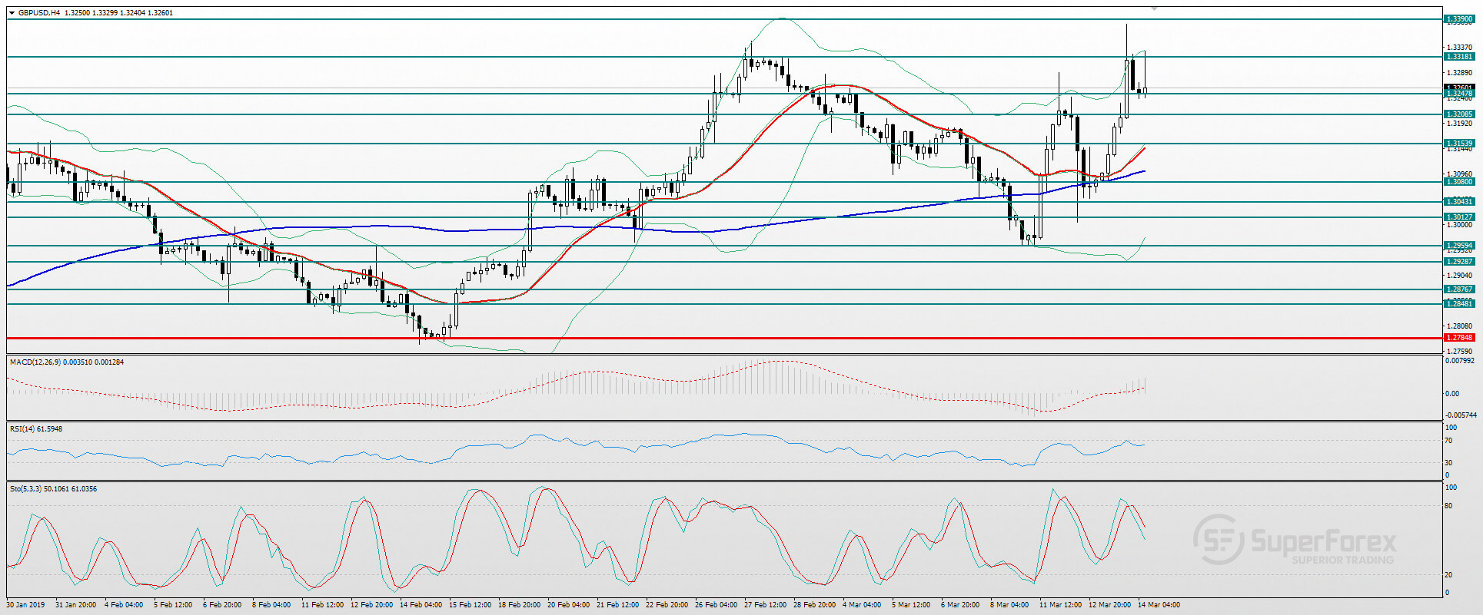Click the current price 1.32601 tag

click(x=1459, y=88)
